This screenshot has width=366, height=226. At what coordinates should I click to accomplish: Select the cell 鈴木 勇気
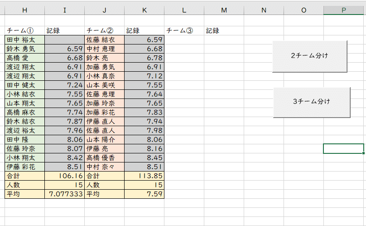click(24, 49)
